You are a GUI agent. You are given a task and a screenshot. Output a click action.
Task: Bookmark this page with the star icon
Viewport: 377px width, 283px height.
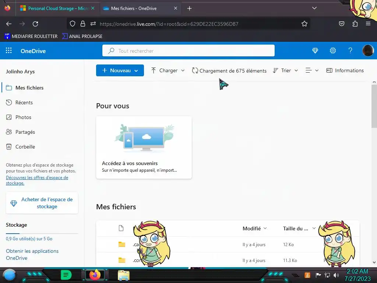304,24
